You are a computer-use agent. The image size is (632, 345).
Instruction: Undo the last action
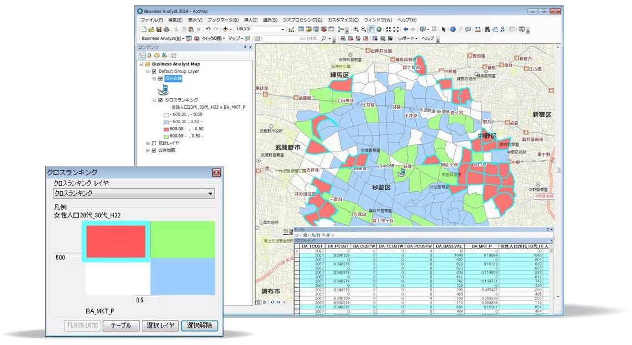(x=208, y=29)
